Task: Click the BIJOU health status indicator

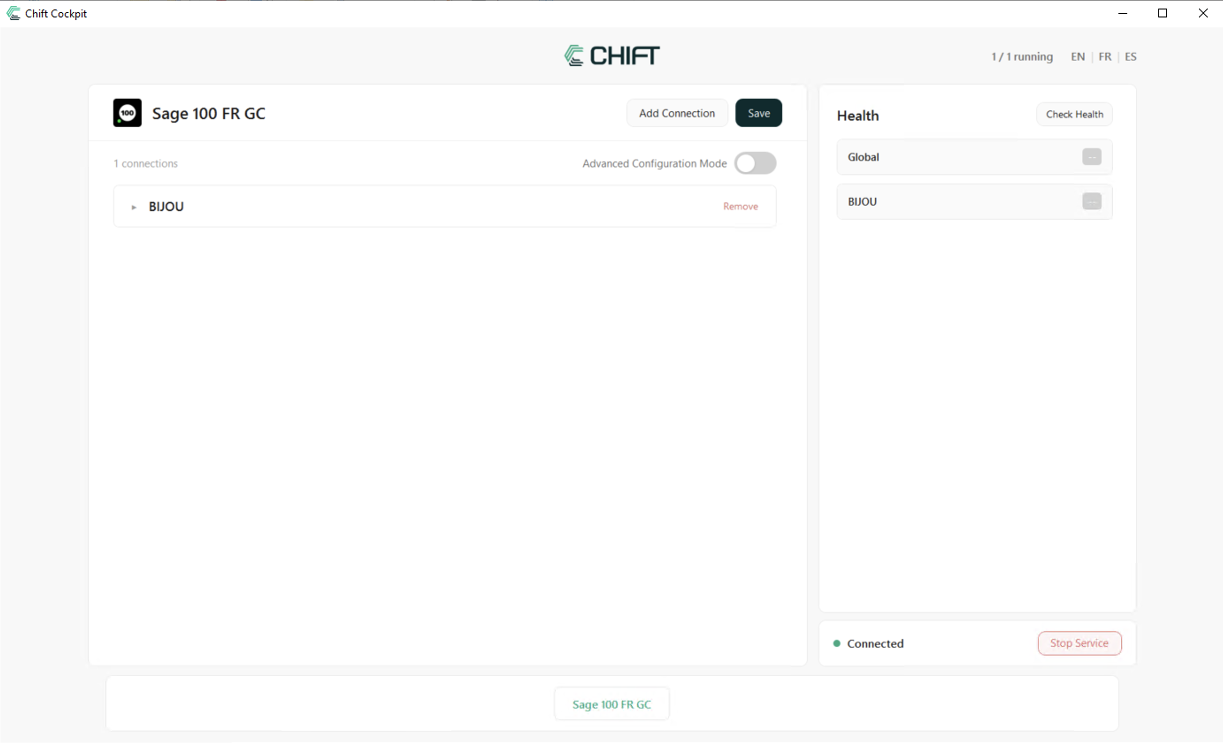Action: click(1091, 201)
